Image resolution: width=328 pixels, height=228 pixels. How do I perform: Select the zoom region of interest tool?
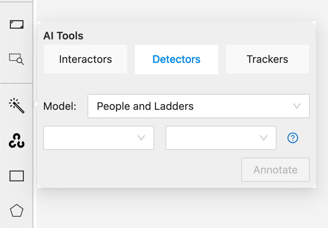[16, 59]
